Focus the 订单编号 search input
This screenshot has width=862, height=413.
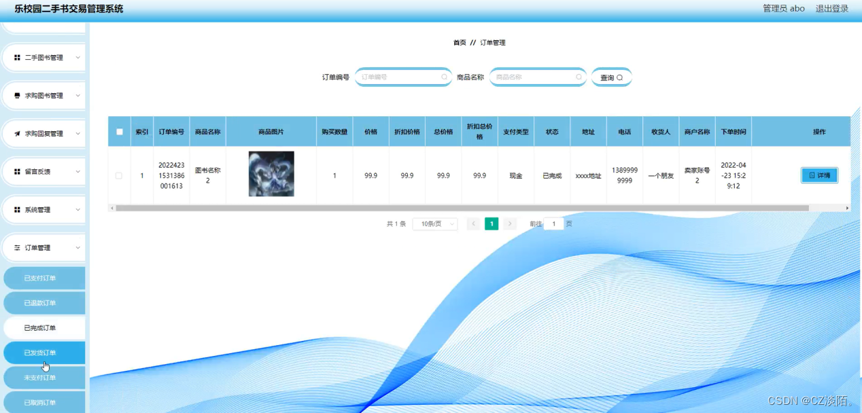pyautogui.click(x=403, y=77)
